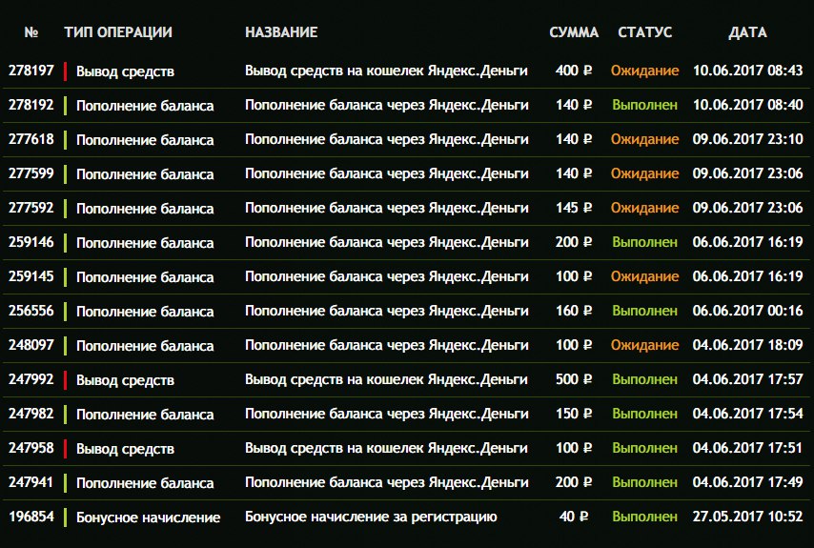
Task: Select operation number 277618
Action: 31,139
